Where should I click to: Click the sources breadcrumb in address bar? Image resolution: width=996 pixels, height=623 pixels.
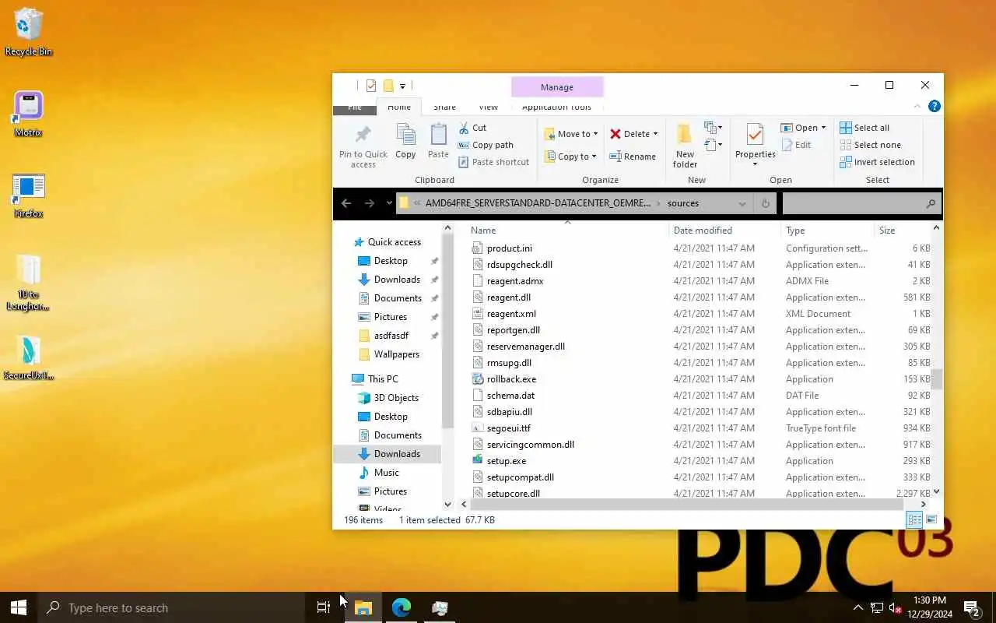pyautogui.click(x=683, y=203)
